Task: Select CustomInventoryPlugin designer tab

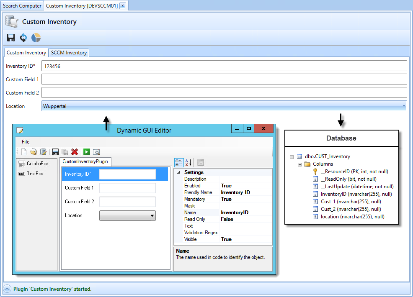Action: click(85, 161)
